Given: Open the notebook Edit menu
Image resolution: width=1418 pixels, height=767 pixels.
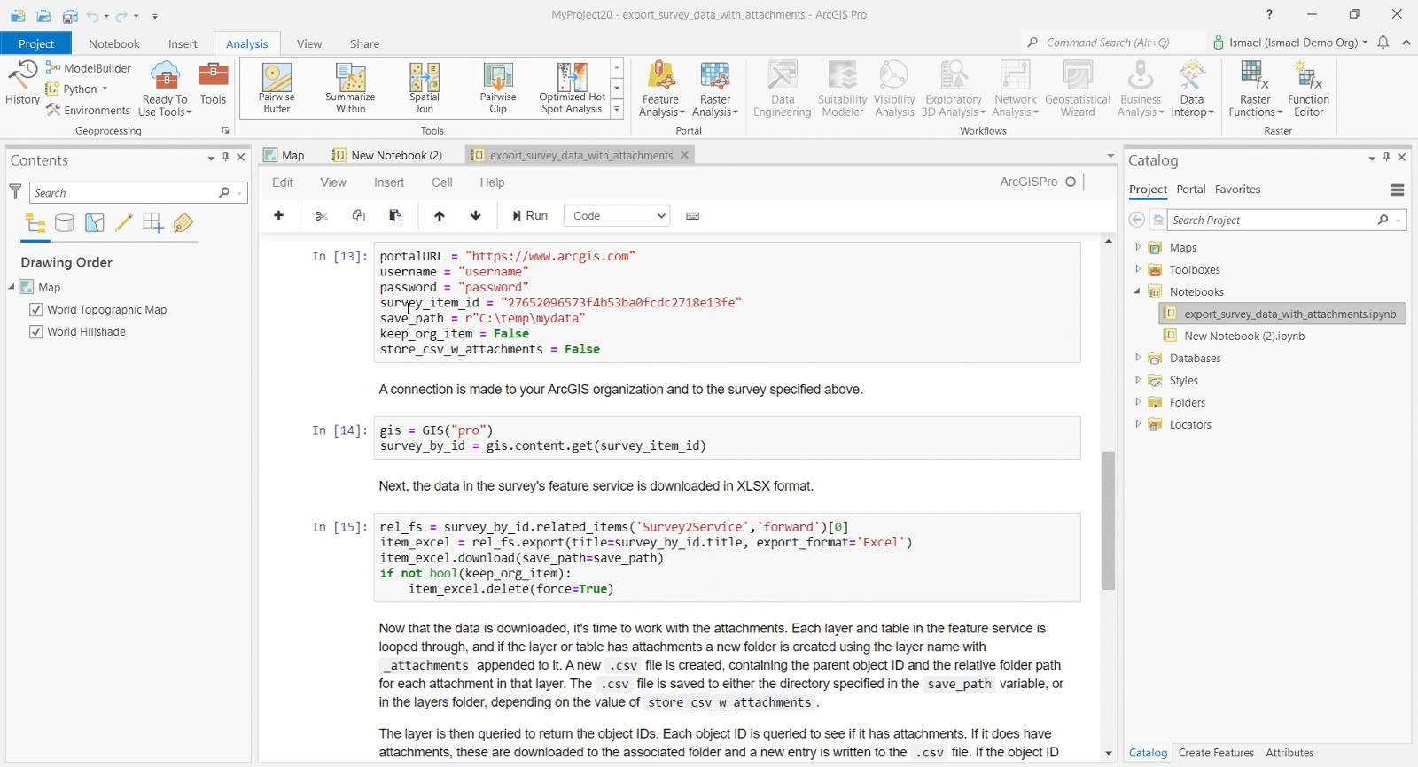Looking at the screenshot, I should coord(283,182).
